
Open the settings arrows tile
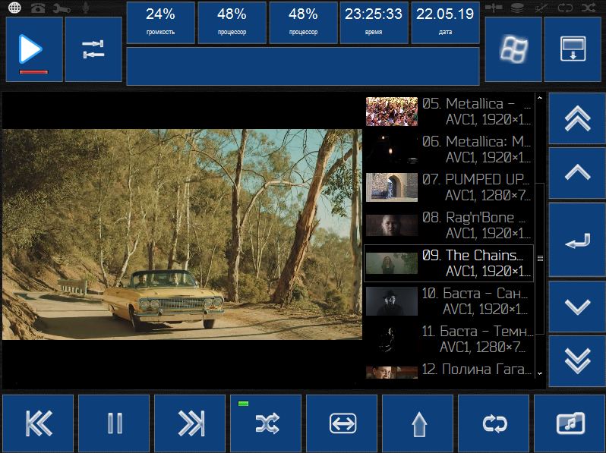point(93,49)
